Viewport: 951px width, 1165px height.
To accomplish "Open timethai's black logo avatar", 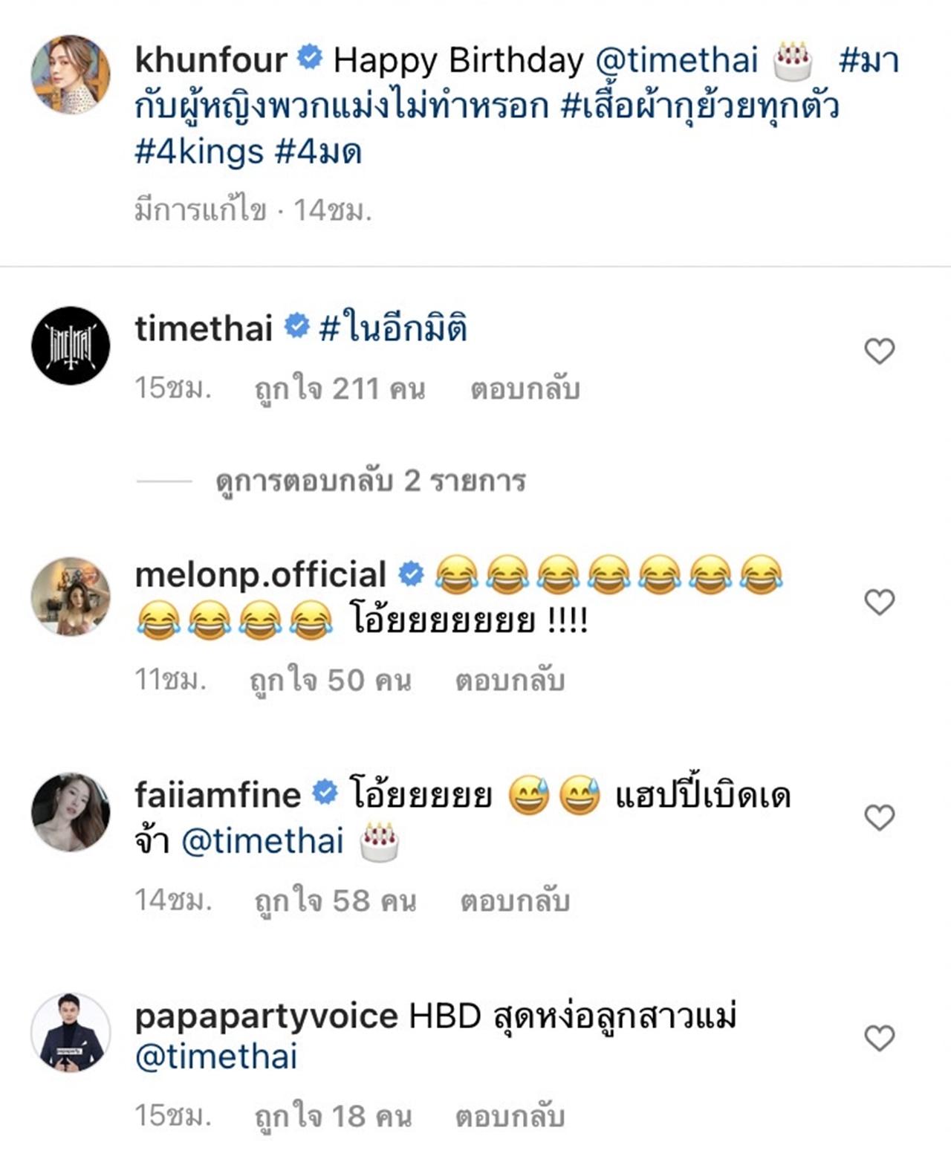I will pyautogui.click(x=71, y=345).
